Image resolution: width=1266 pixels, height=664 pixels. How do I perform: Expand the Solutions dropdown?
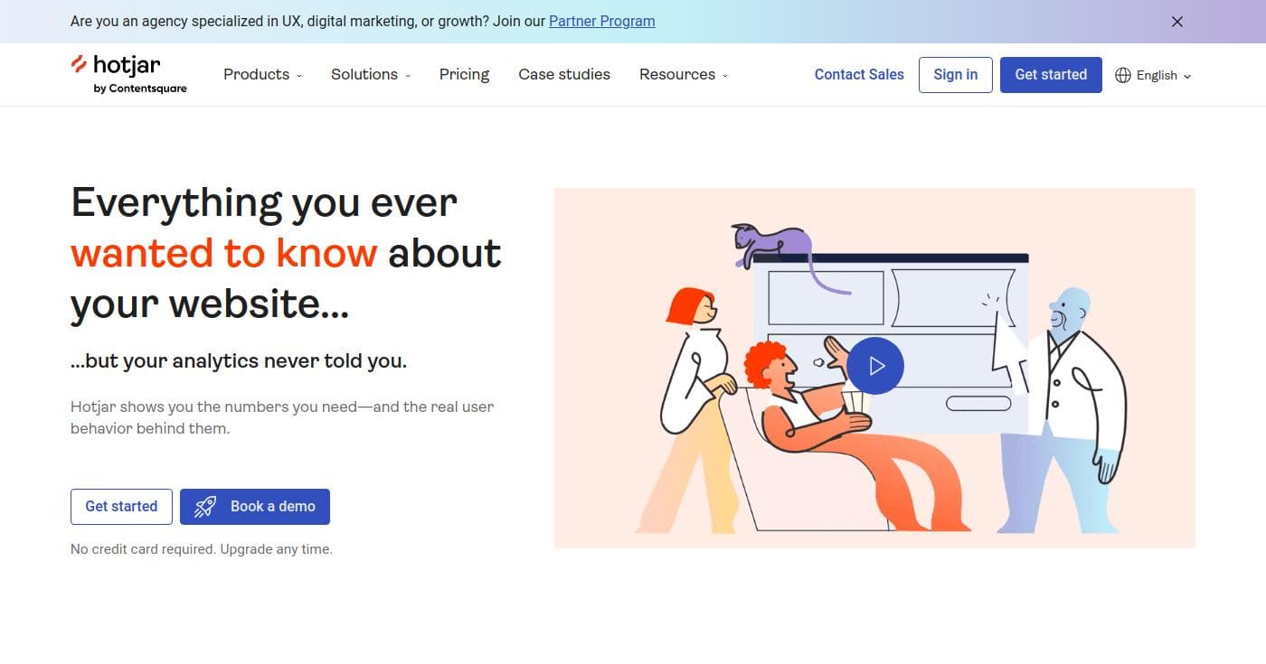[371, 75]
